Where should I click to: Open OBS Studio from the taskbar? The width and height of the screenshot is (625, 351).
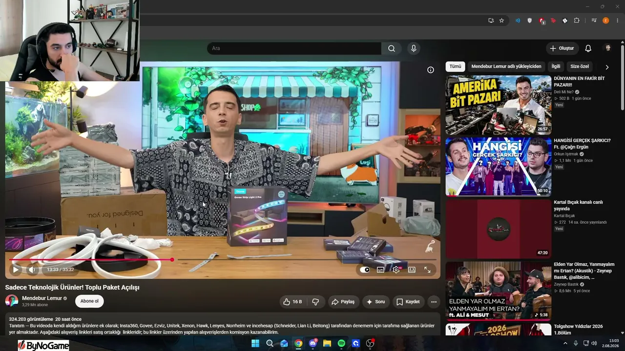(370, 343)
